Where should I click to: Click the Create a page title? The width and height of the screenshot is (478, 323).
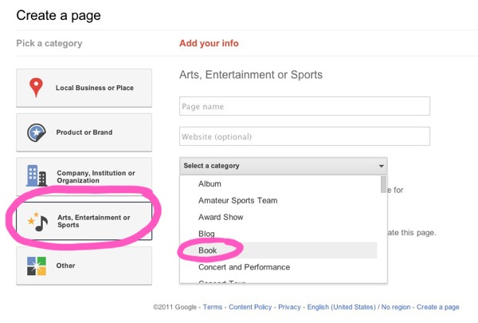(x=58, y=15)
